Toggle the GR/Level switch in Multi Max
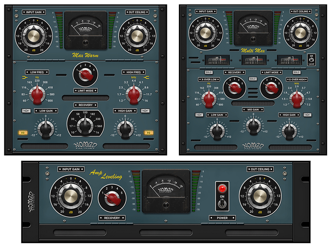This screenshot has width=331, height=248. point(311,60)
